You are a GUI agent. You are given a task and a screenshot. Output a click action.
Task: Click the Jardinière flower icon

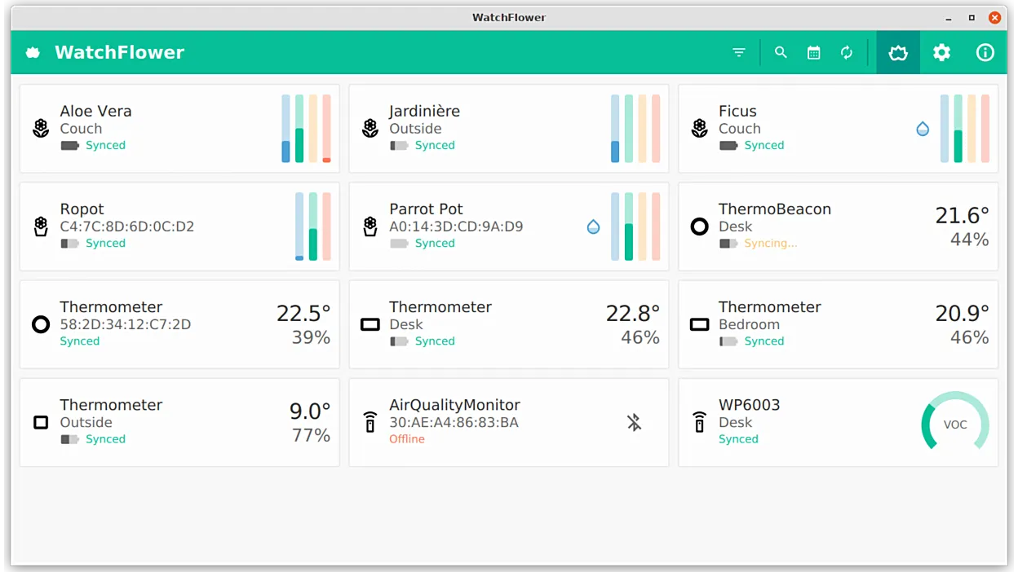click(370, 128)
